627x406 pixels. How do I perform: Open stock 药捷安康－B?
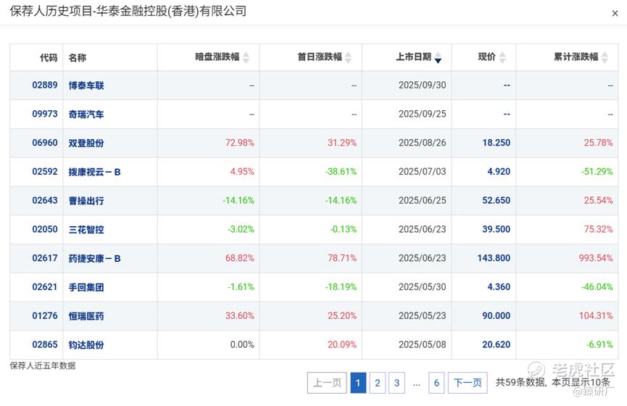click(x=94, y=258)
